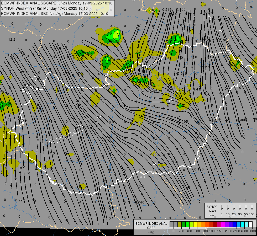This screenshot has height=236, width=257.
Task: Click the 600 tick label on the CAPE scale
Action: [197, 231]
